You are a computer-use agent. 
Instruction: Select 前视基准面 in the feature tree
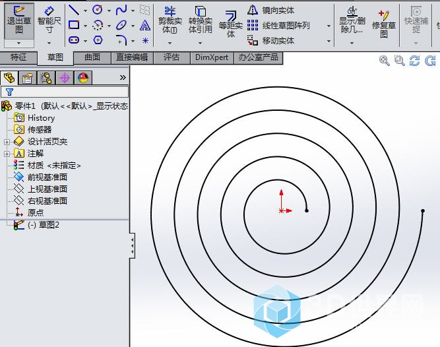point(47,177)
